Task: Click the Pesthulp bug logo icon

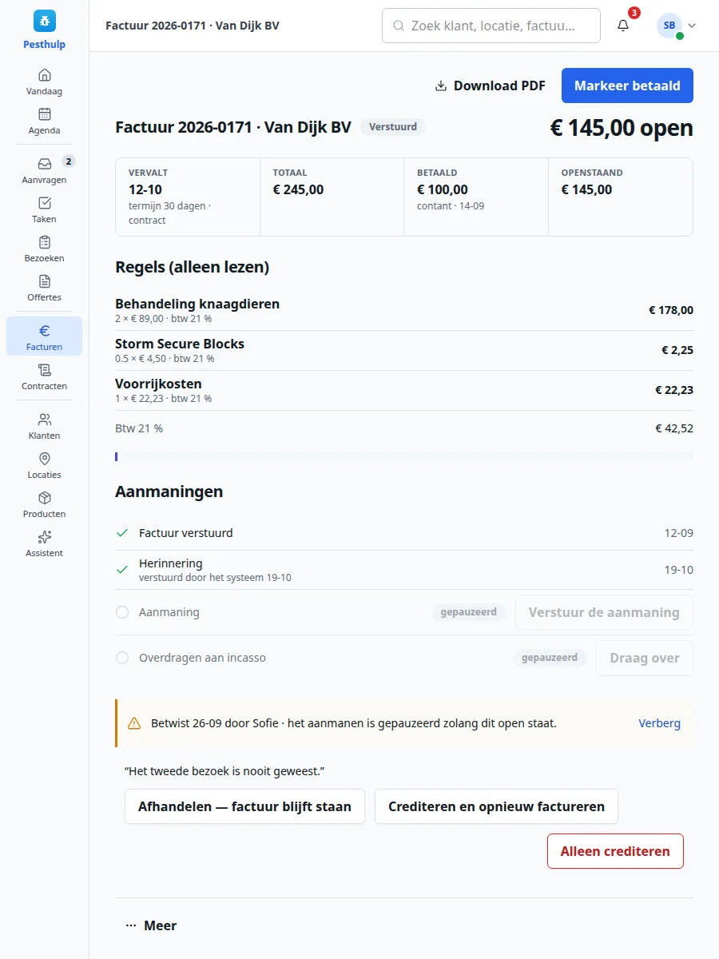Action: 45,21
